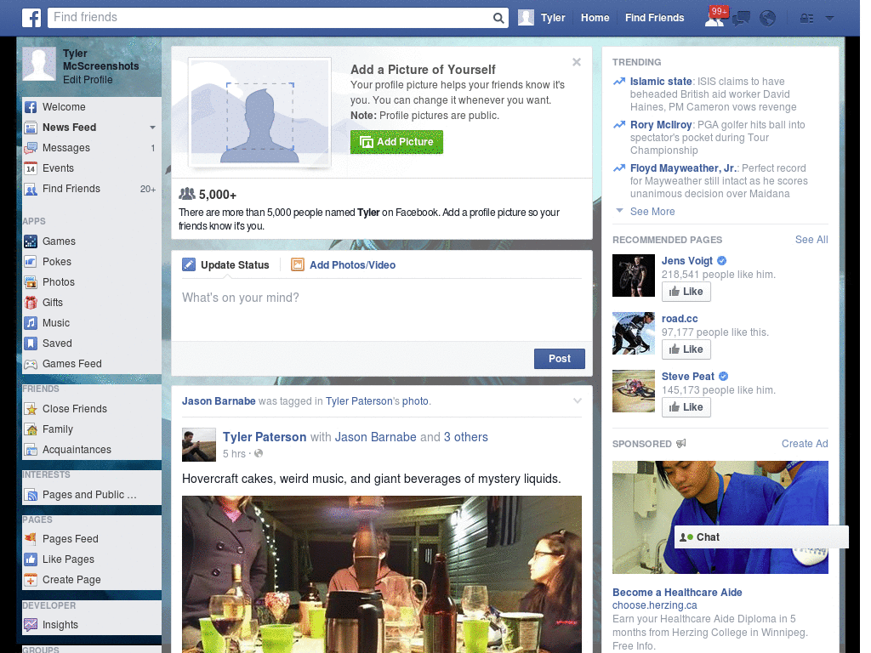Open the account settings dropdown arrow
The width and height of the screenshot is (871, 653).
click(828, 17)
